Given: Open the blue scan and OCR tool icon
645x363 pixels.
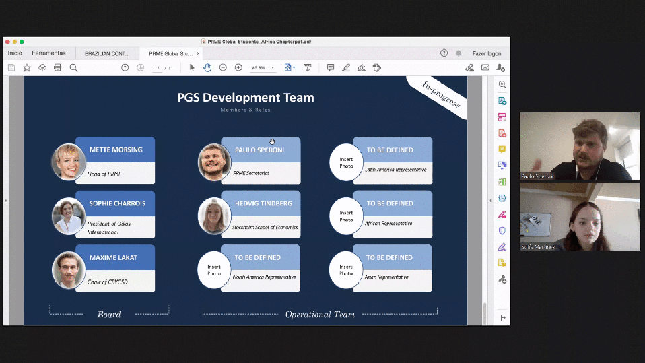Looking at the screenshot, I should tap(502, 198).
